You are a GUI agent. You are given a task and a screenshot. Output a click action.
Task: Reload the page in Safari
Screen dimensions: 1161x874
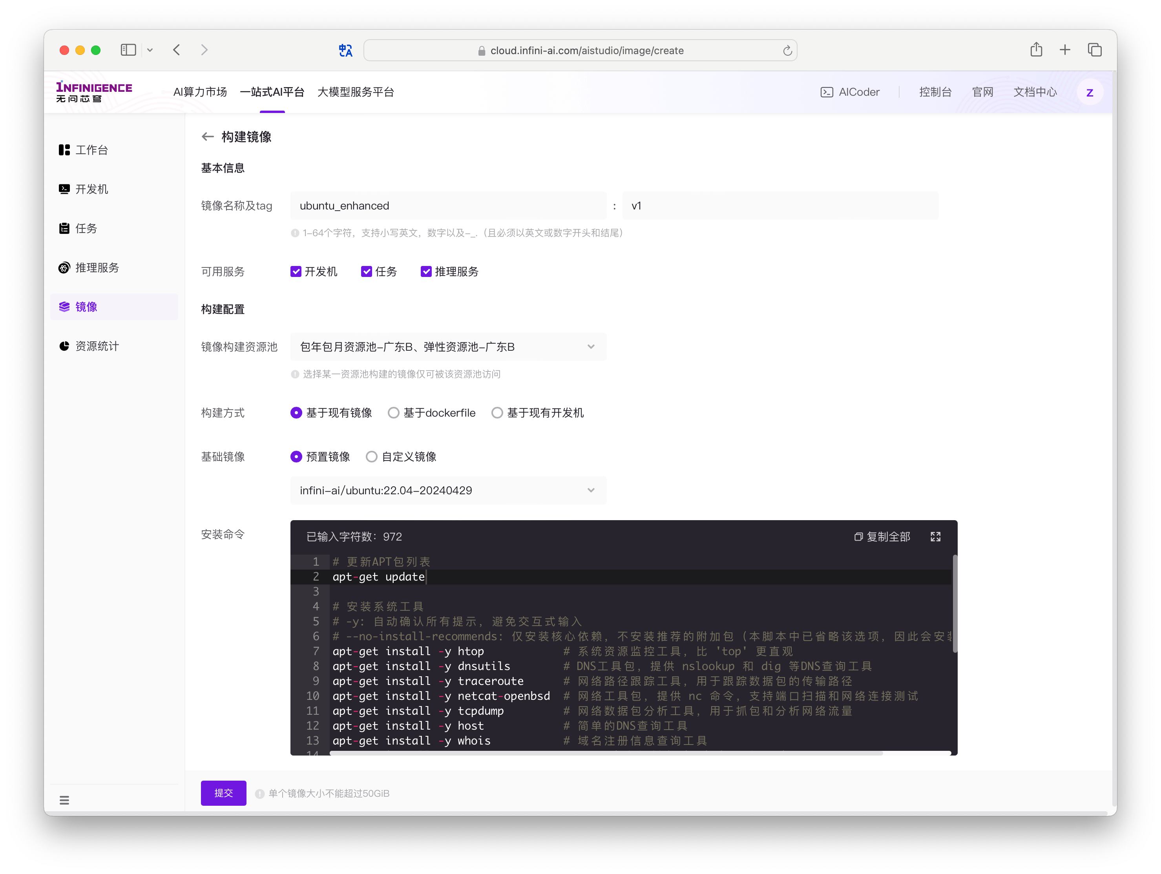pyautogui.click(x=787, y=50)
